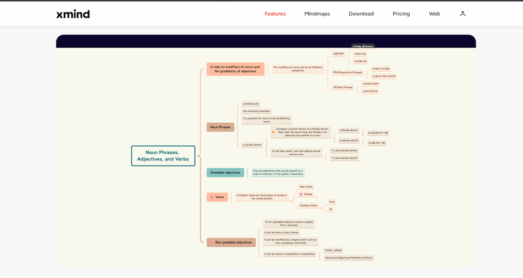The image size is (523, 278).
Task: Select the central Noun Phrases, Adjectives, and Verbs topic
Action: tap(163, 156)
